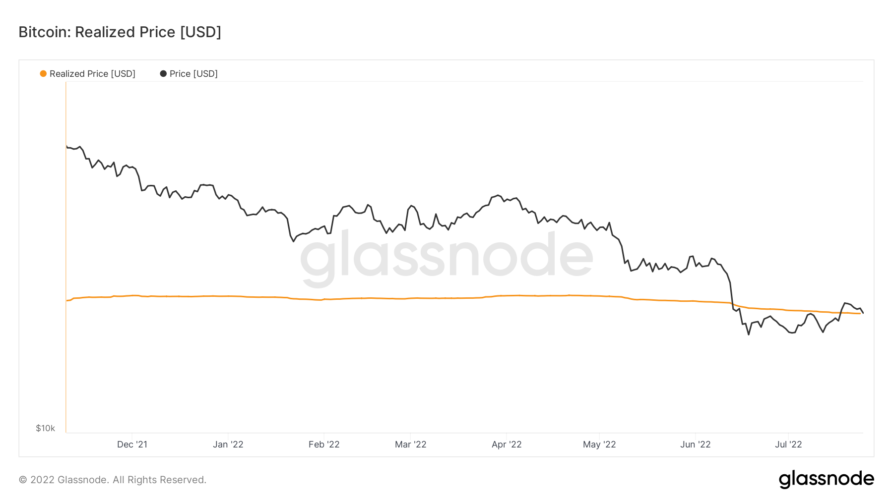This screenshot has width=893, height=502.
Task: Select the Apr '22 axis label
Action: [x=507, y=445]
